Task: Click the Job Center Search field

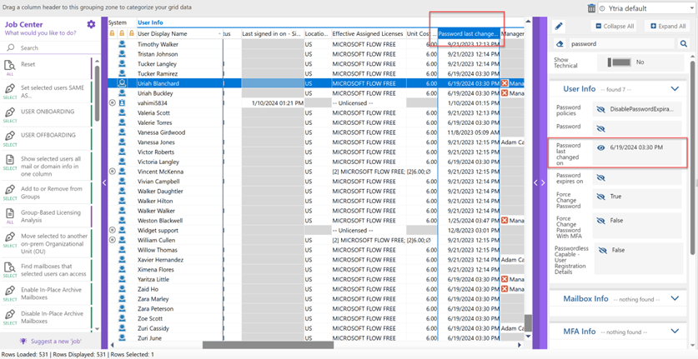Action: click(x=50, y=47)
